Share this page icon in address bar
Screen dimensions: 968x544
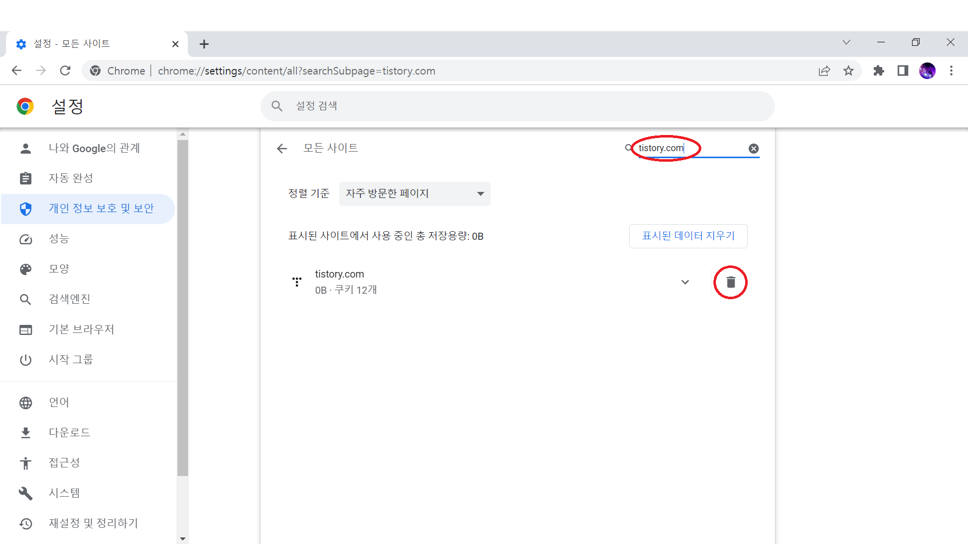pyautogui.click(x=824, y=71)
